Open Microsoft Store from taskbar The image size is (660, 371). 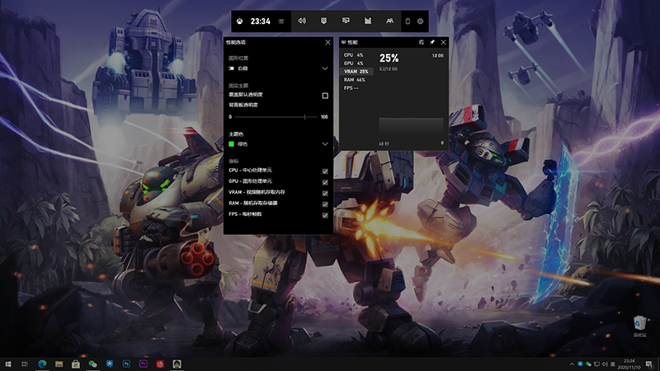pos(76,364)
